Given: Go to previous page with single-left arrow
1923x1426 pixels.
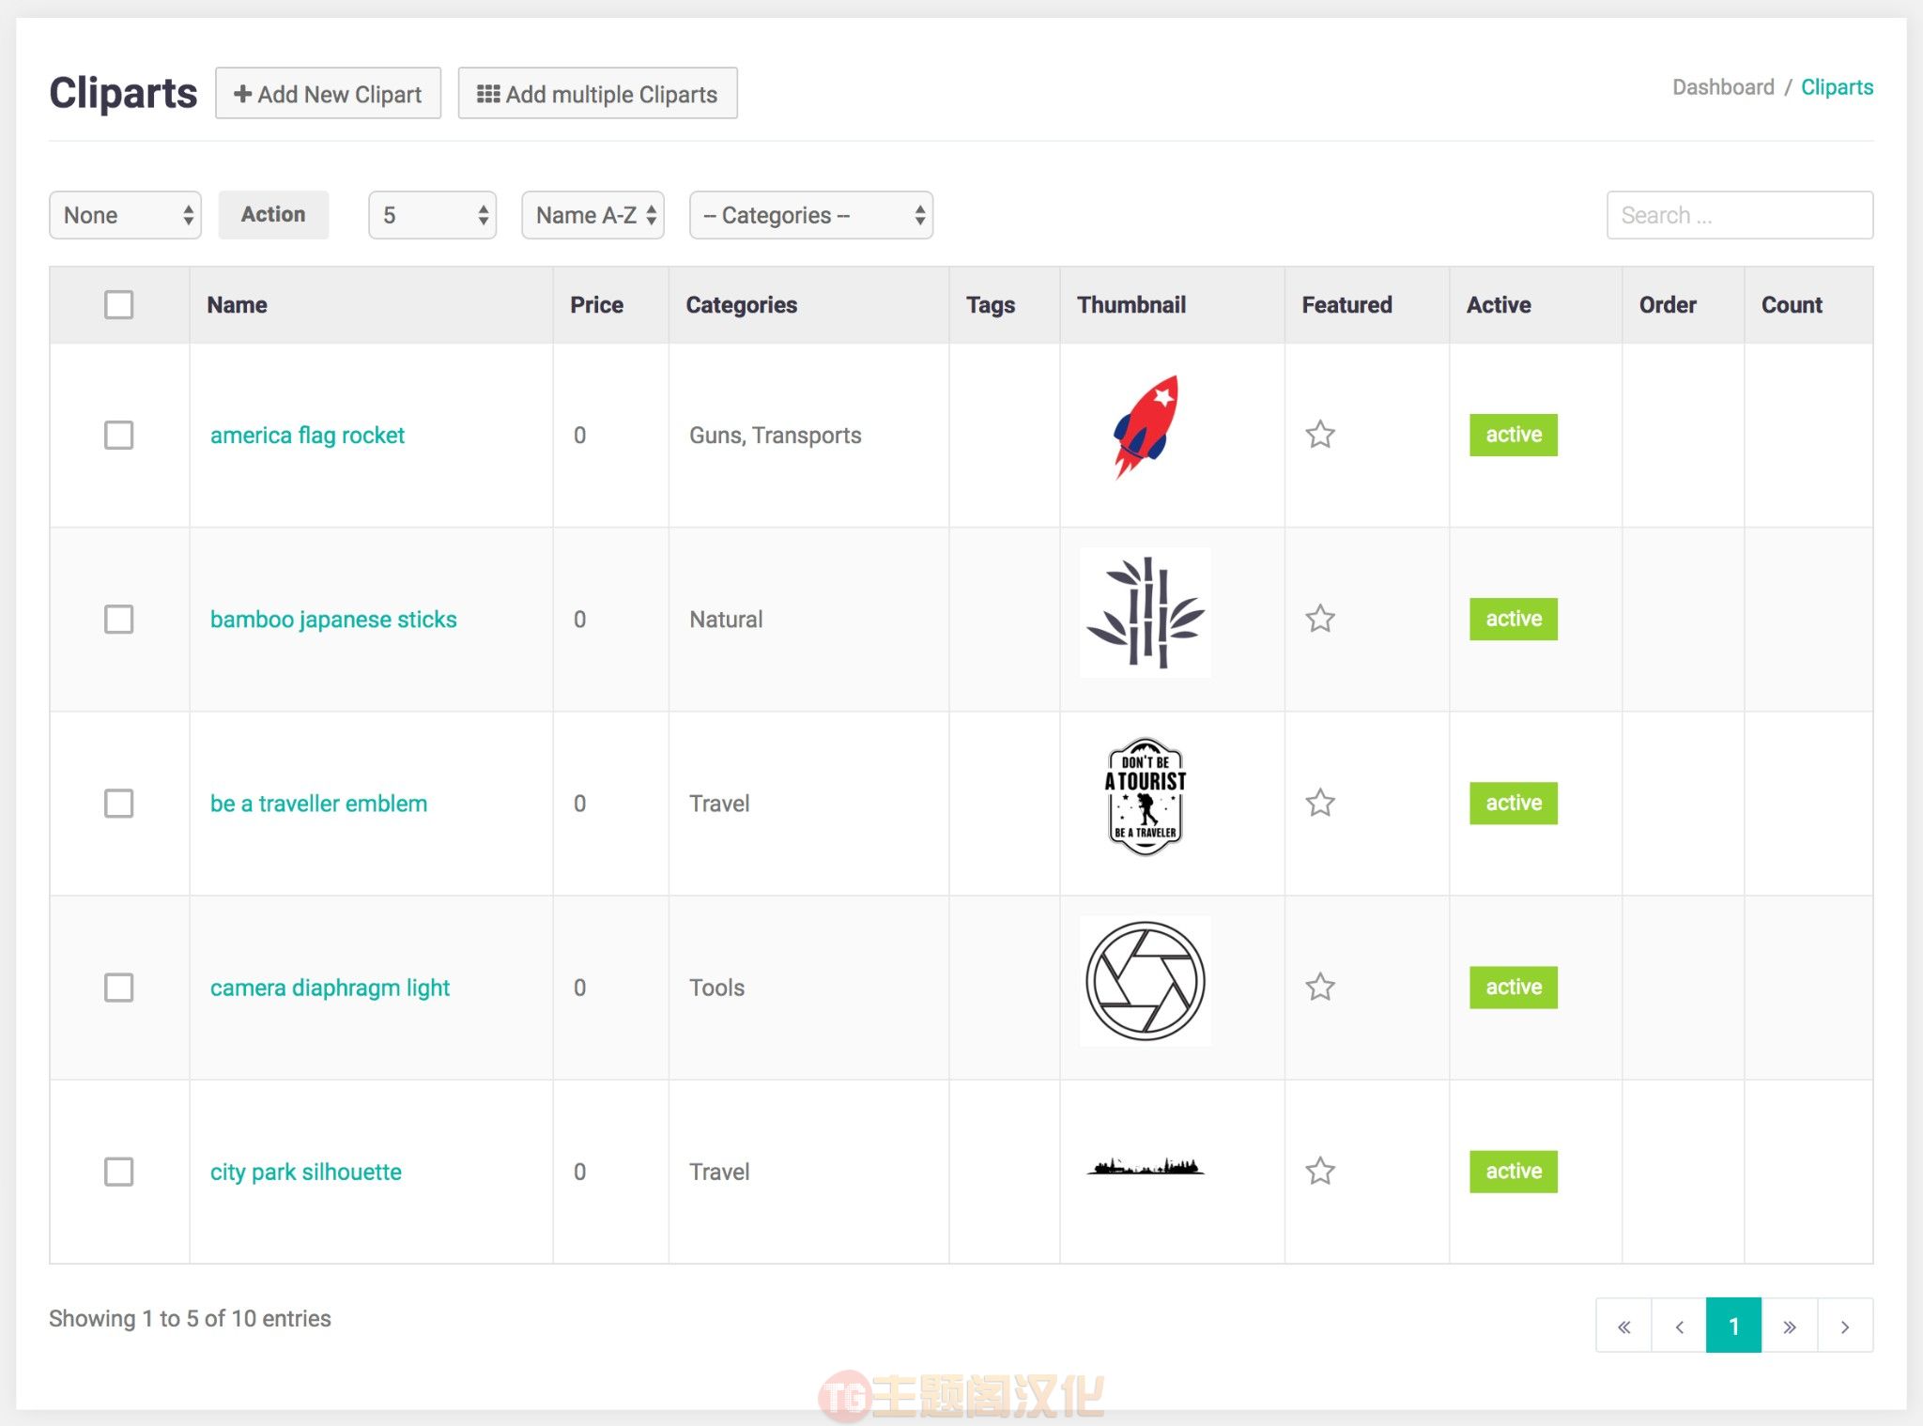Looking at the screenshot, I should [x=1679, y=1326].
